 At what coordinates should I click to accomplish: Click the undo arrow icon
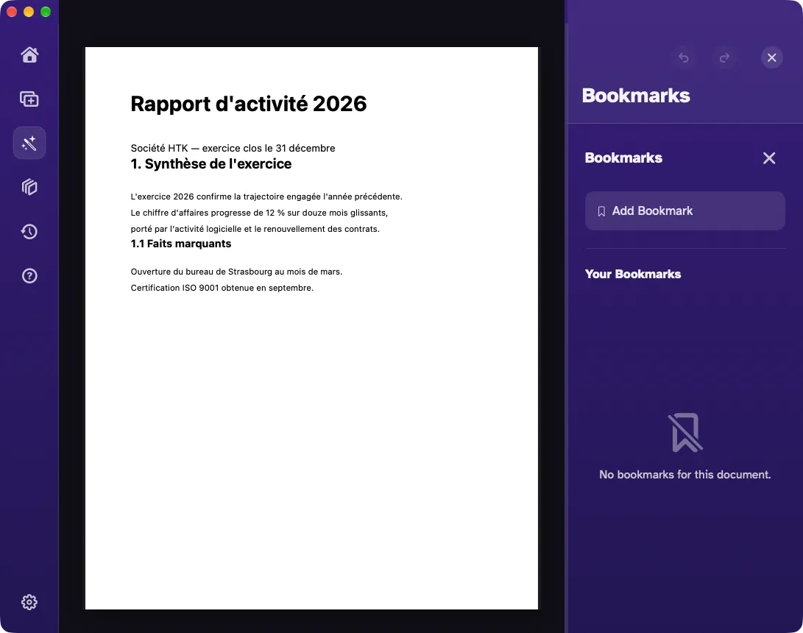(684, 57)
